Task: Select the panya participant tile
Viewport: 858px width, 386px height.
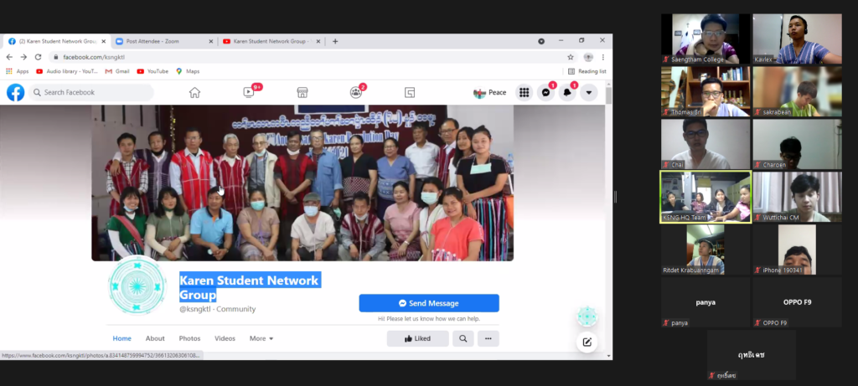Action: [706, 302]
